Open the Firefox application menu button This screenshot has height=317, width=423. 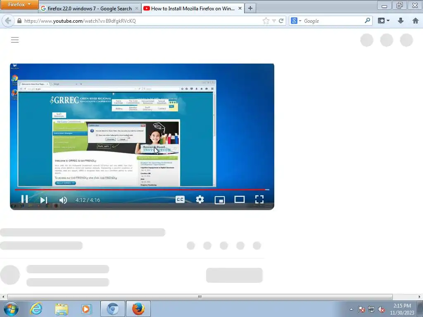pos(19,4)
